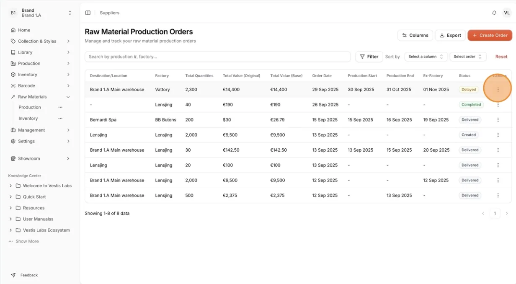Open the Filter button
Image resolution: width=516 pixels, height=284 pixels.
click(x=369, y=57)
